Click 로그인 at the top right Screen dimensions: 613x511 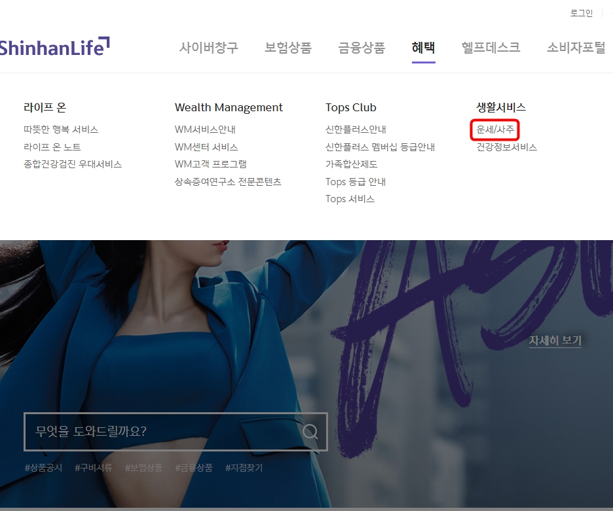coord(580,12)
